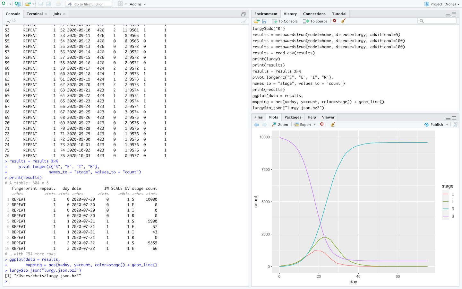Click the S stage legend swatch
Image resolution: width=462 pixels, height=289 pixels.
[x=445, y=216]
